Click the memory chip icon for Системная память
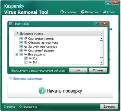The image size is (121, 111). coord(25,39)
